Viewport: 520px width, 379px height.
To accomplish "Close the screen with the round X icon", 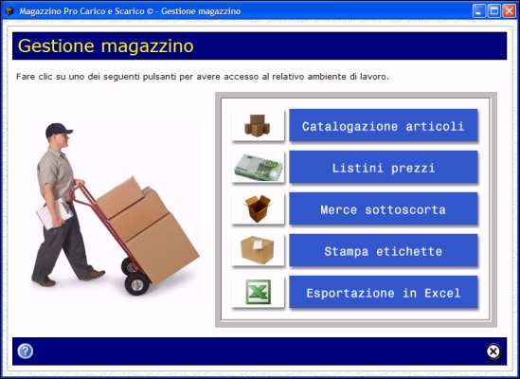I will [493, 352].
